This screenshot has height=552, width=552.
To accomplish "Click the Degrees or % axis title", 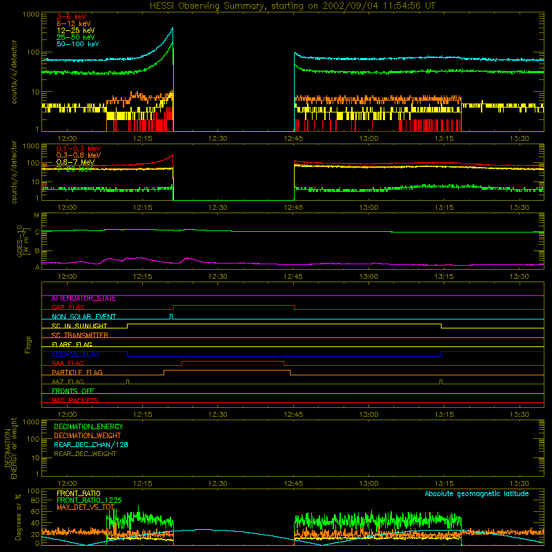I will tap(18, 517).
